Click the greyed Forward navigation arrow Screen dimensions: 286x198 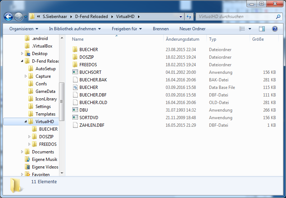pyautogui.click(x=18, y=17)
